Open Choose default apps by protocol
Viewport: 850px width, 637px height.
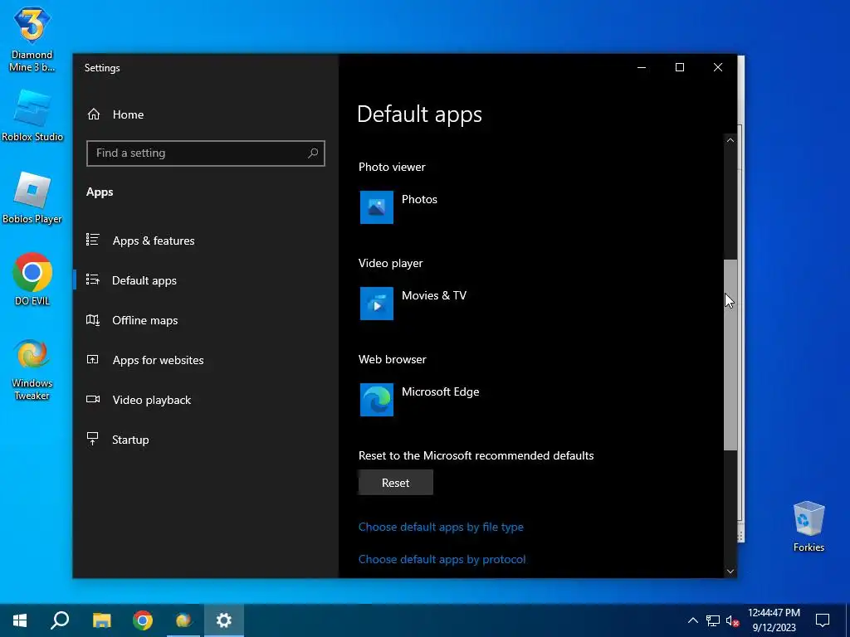[x=442, y=560]
